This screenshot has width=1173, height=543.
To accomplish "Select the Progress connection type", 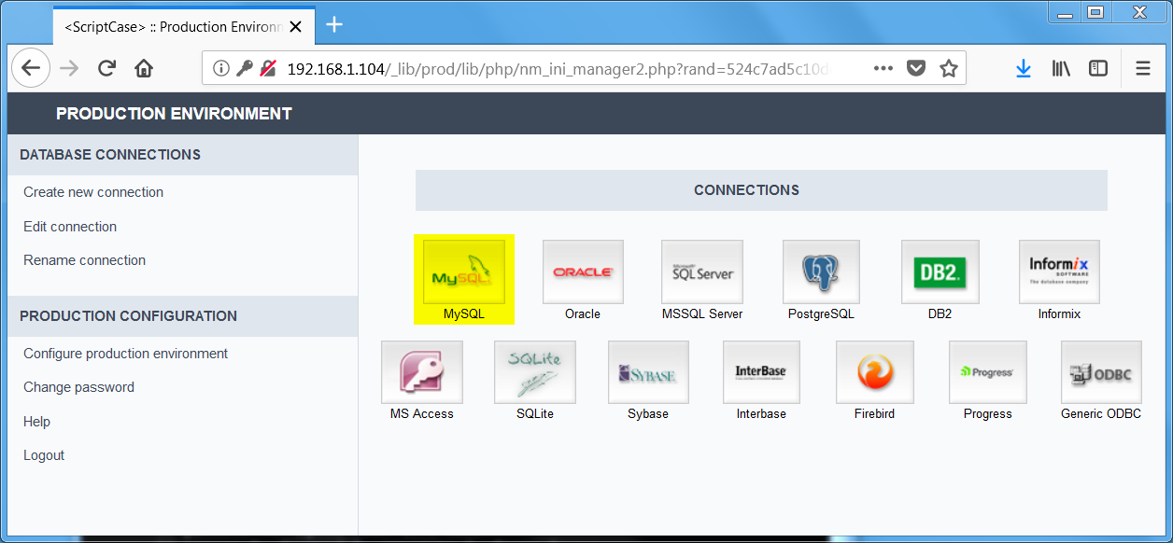I will click(987, 371).
